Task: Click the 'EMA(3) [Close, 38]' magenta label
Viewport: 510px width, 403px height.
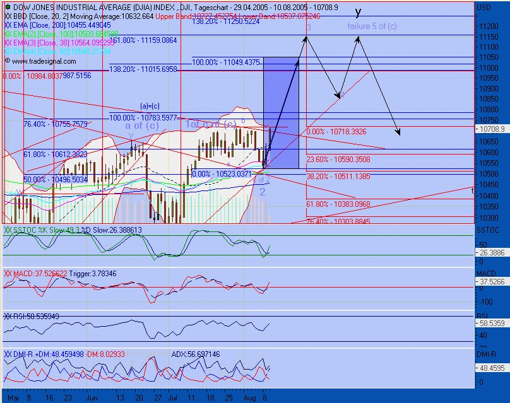Action: (64, 43)
